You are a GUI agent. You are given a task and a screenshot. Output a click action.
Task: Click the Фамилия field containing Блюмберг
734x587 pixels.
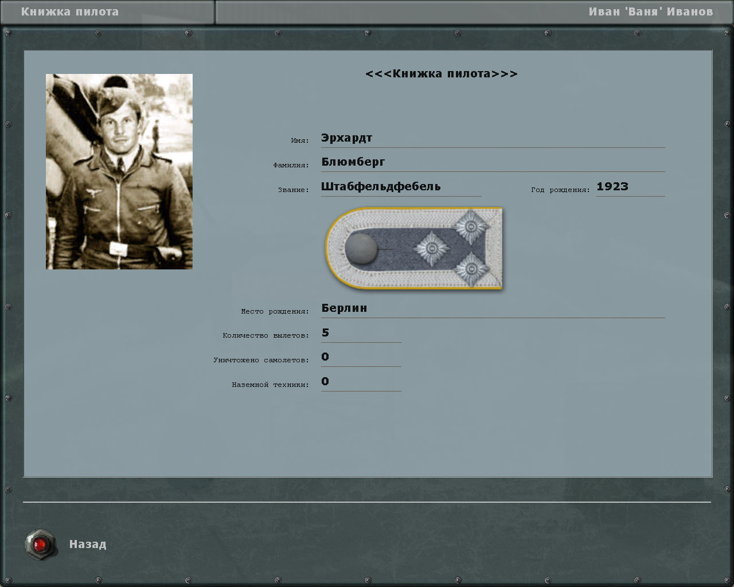click(493, 162)
